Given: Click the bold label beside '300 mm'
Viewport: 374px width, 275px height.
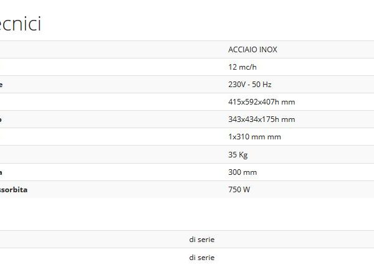Looking at the screenshot, I should pyautogui.click(x=2, y=172).
